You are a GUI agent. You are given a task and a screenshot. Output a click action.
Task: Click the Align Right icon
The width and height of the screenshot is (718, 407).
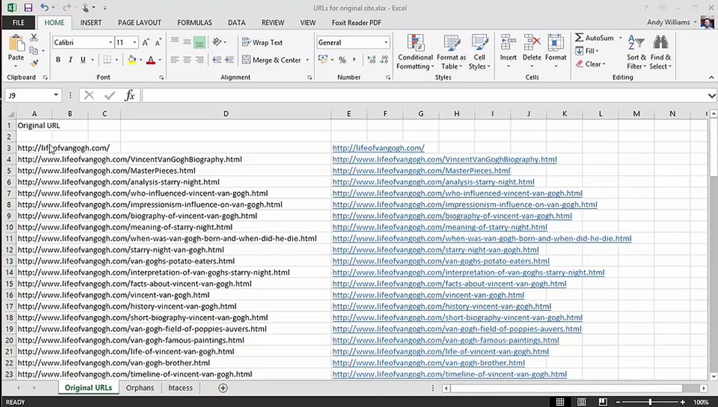click(200, 60)
